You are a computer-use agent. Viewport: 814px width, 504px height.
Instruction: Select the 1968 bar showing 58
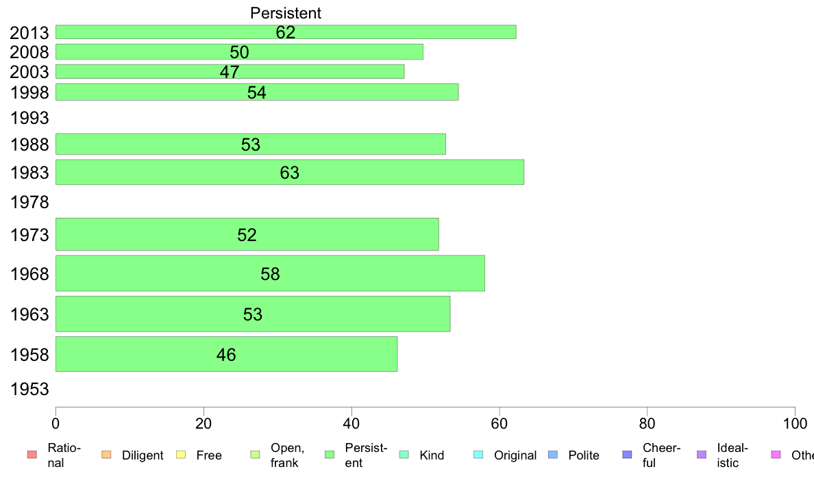(270, 273)
